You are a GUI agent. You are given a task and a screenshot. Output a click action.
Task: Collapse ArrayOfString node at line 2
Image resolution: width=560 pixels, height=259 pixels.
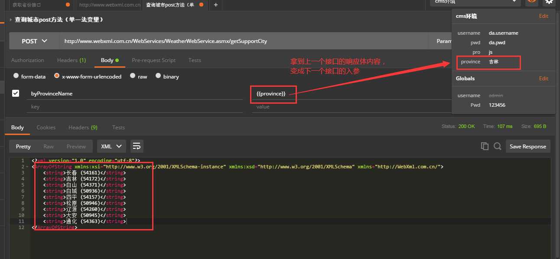[28, 167]
